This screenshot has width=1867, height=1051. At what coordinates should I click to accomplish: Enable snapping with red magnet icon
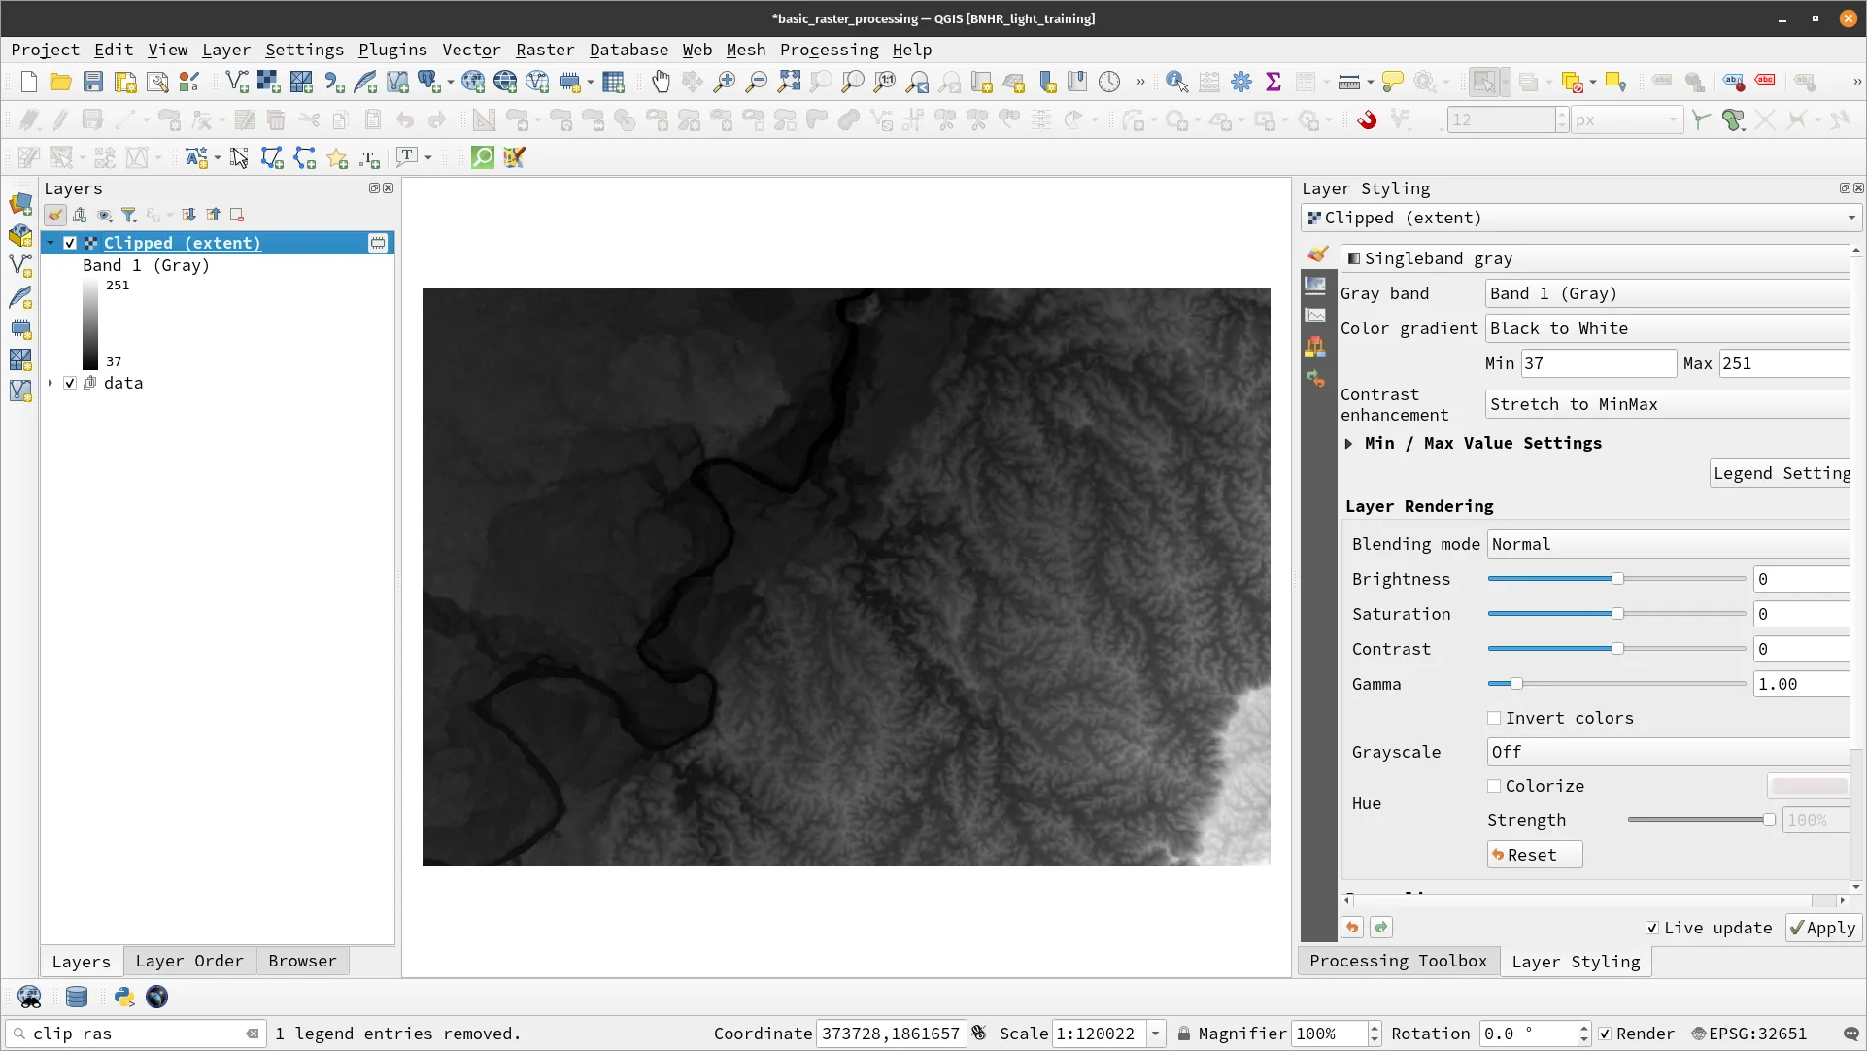pyautogui.click(x=1368, y=120)
